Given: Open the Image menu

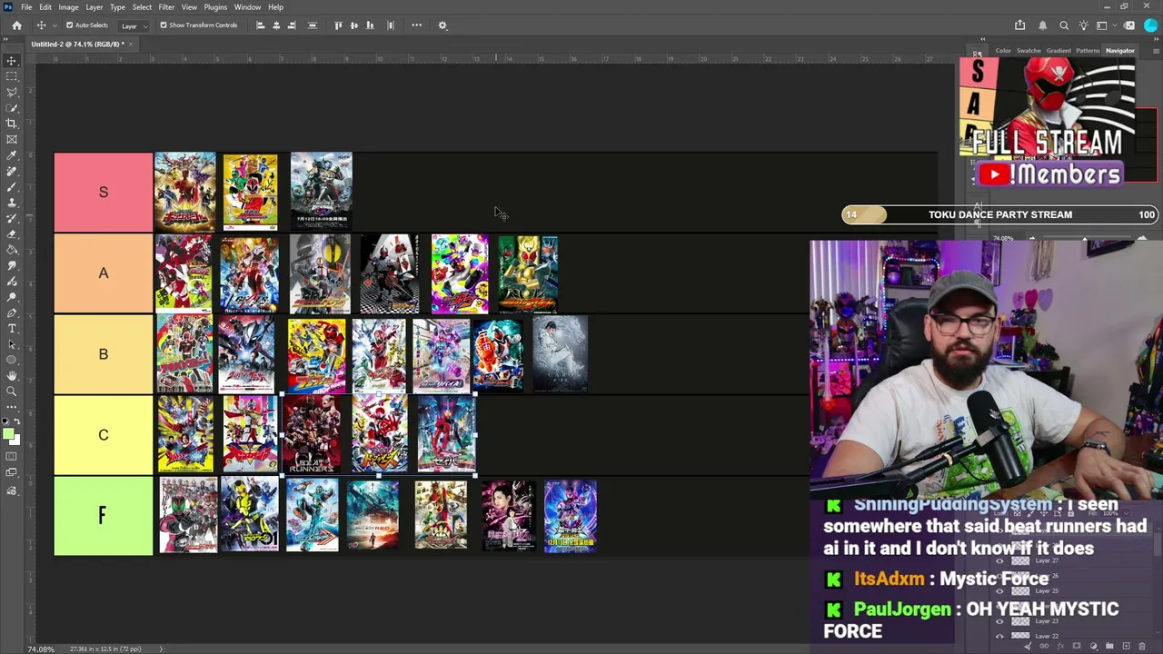Looking at the screenshot, I should (68, 7).
